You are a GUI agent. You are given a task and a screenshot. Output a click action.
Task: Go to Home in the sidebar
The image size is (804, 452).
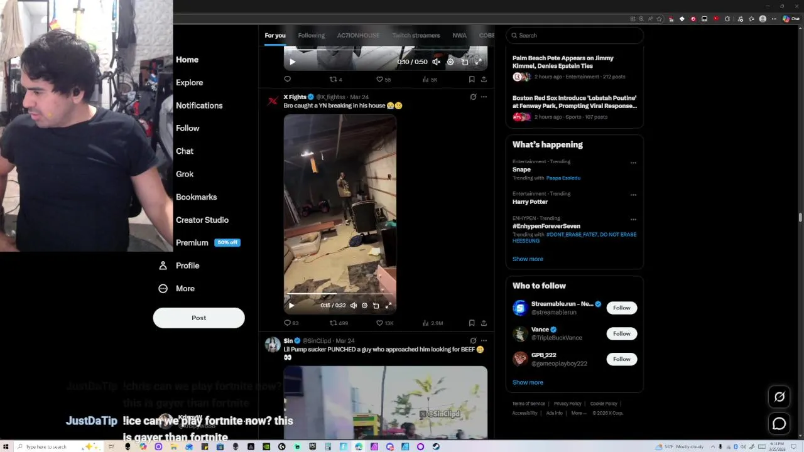pyautogui.click(x=187, y=60)
